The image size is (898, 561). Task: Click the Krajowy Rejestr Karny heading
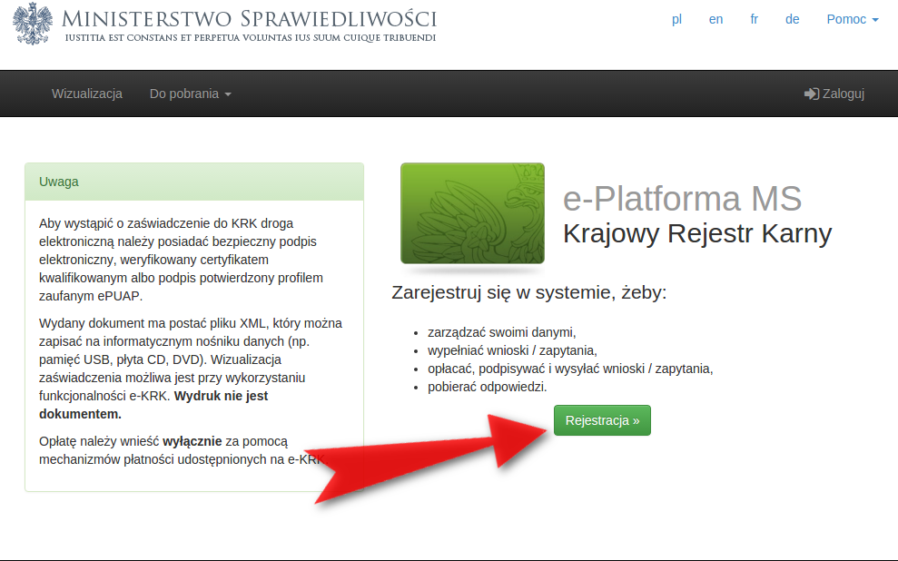697,233
